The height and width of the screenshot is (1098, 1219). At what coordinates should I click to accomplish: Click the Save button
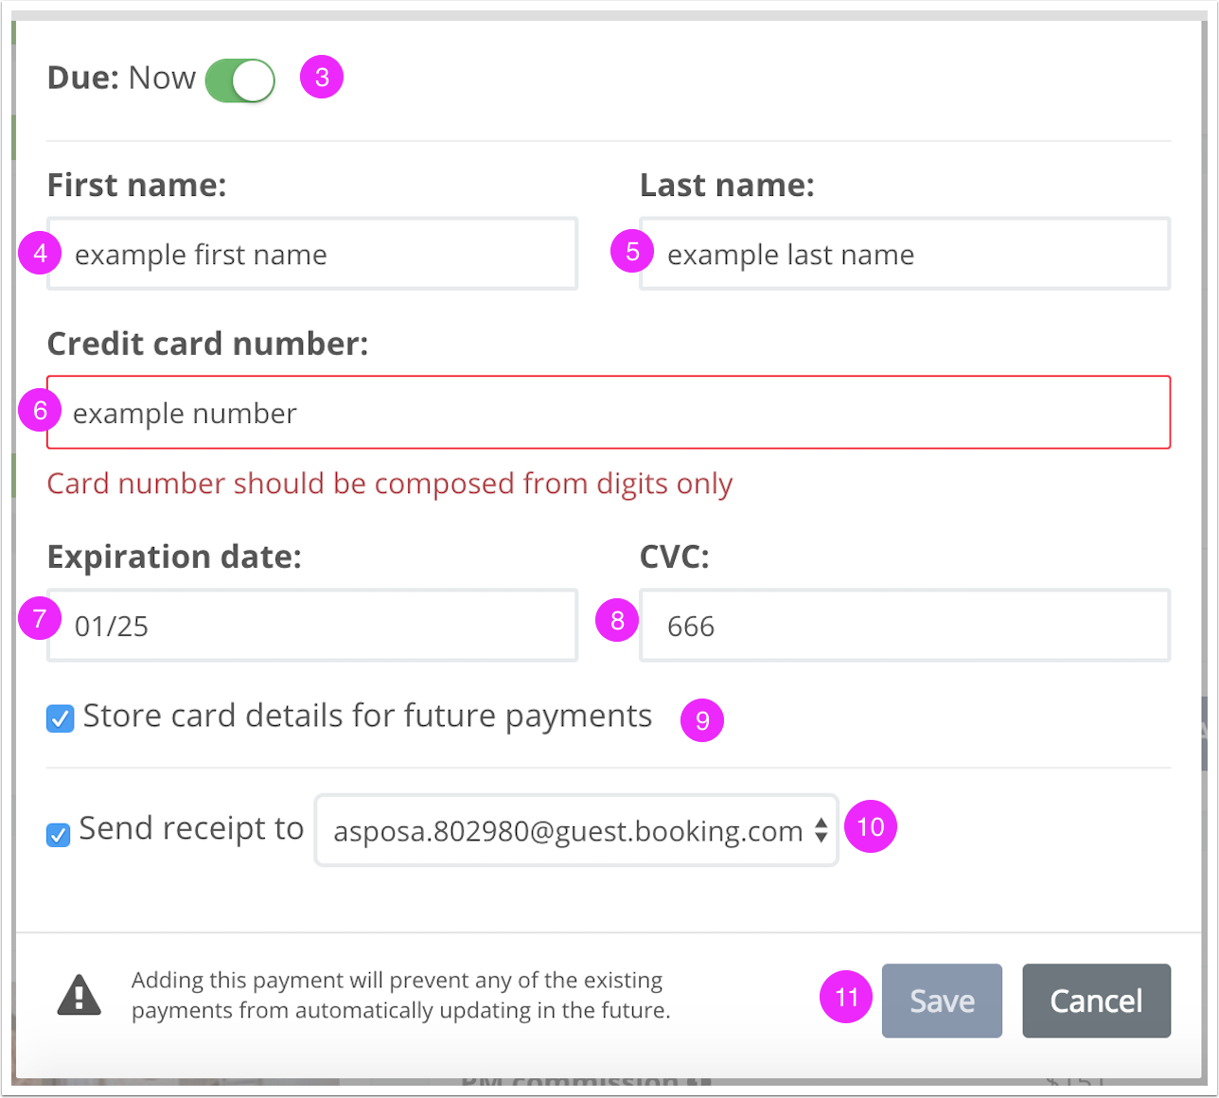click(x=942, y=1001)
